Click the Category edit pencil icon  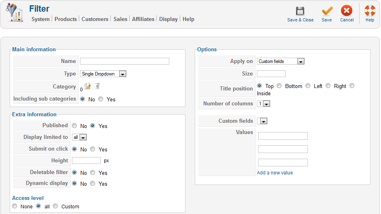[x=88, y=86]
